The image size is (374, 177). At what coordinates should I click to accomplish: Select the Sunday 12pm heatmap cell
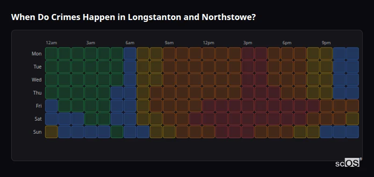pyautogui.click(x=209, y=132)
